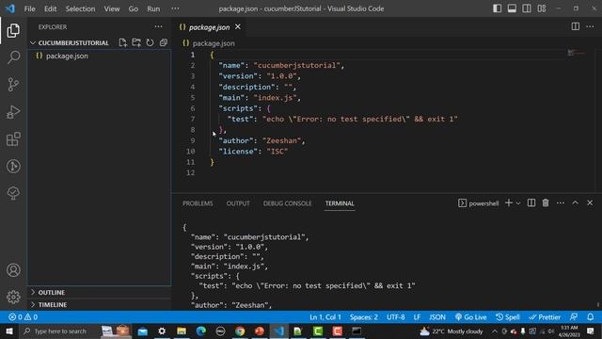
Task: Open the Selection menu
Action: click(x=80, y=8)
